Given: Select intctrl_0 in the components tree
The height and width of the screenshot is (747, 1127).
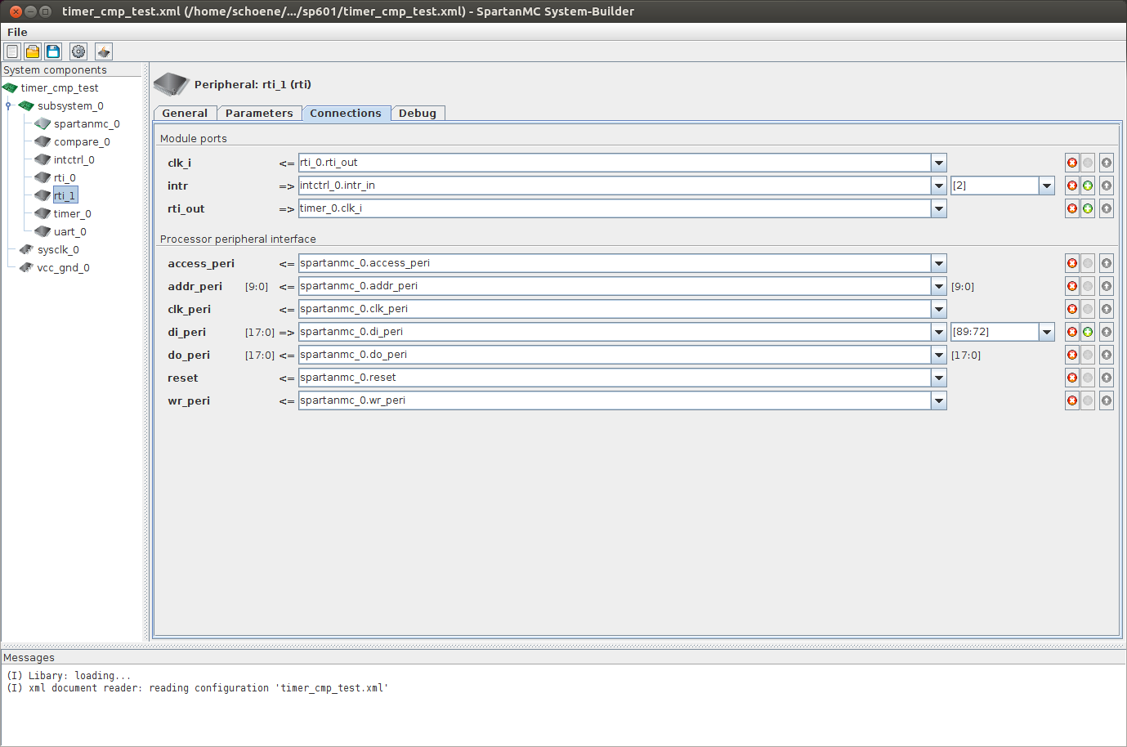Looking at the screenshot, I should (x=74, y=159).
